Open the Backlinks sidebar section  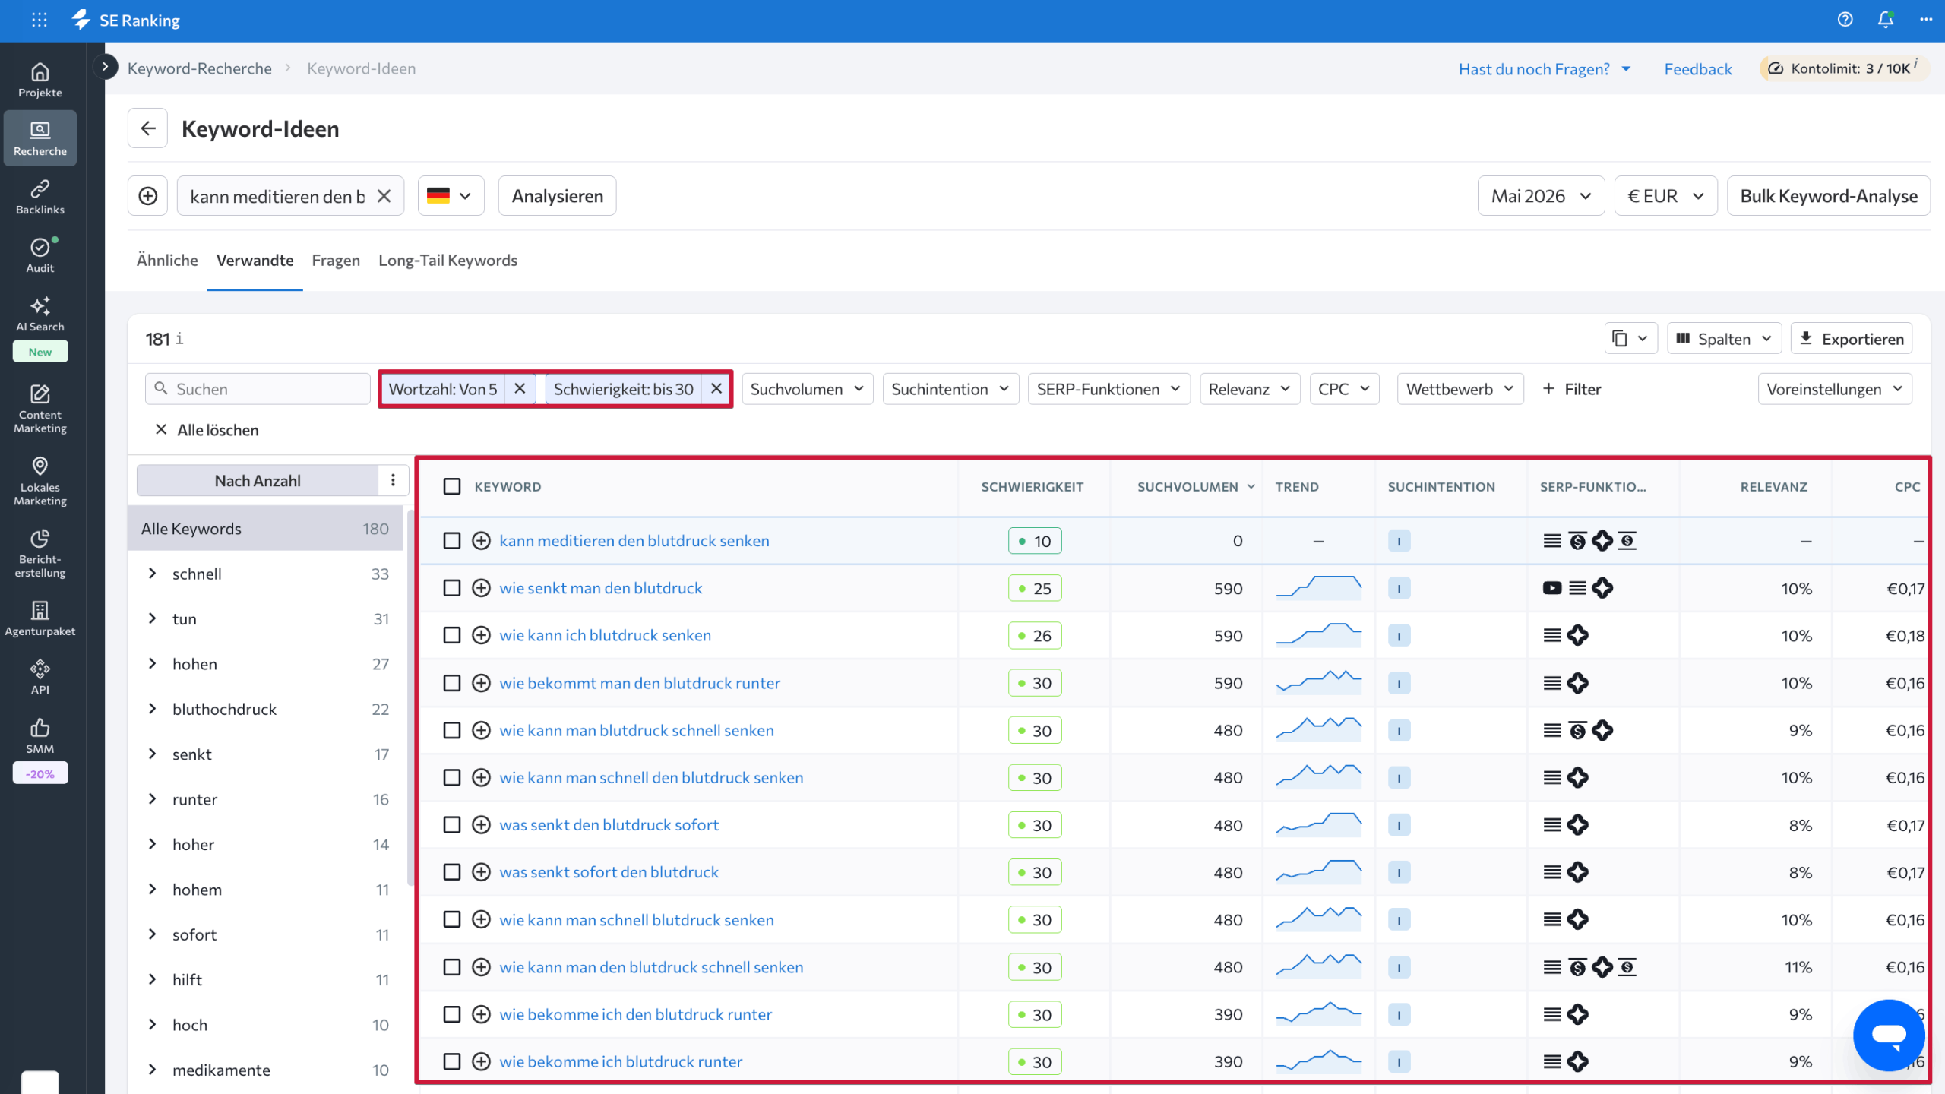(40, 197)
